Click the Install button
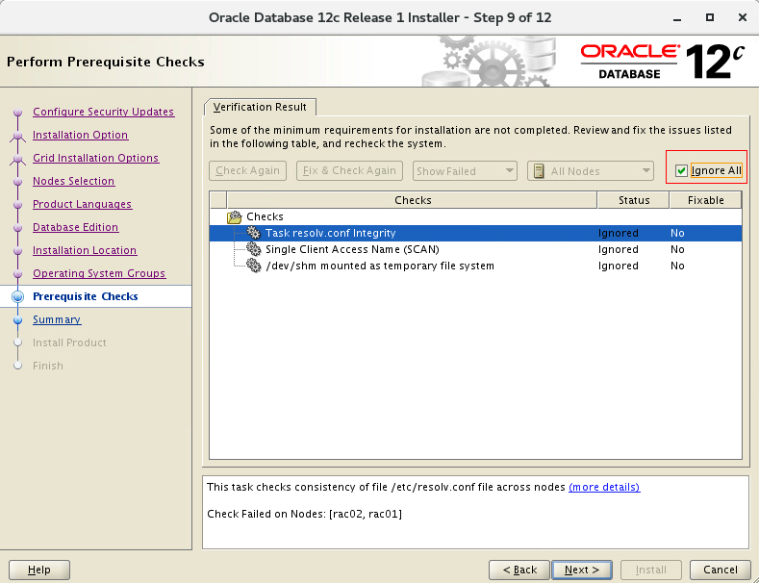This screenshot has height=583, width=759. click(x=651, y=570)
